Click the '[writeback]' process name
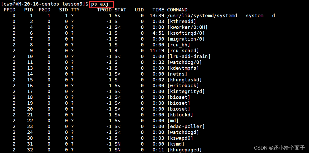This screenshot has height=153, width=309. click(x=183, y=86)
